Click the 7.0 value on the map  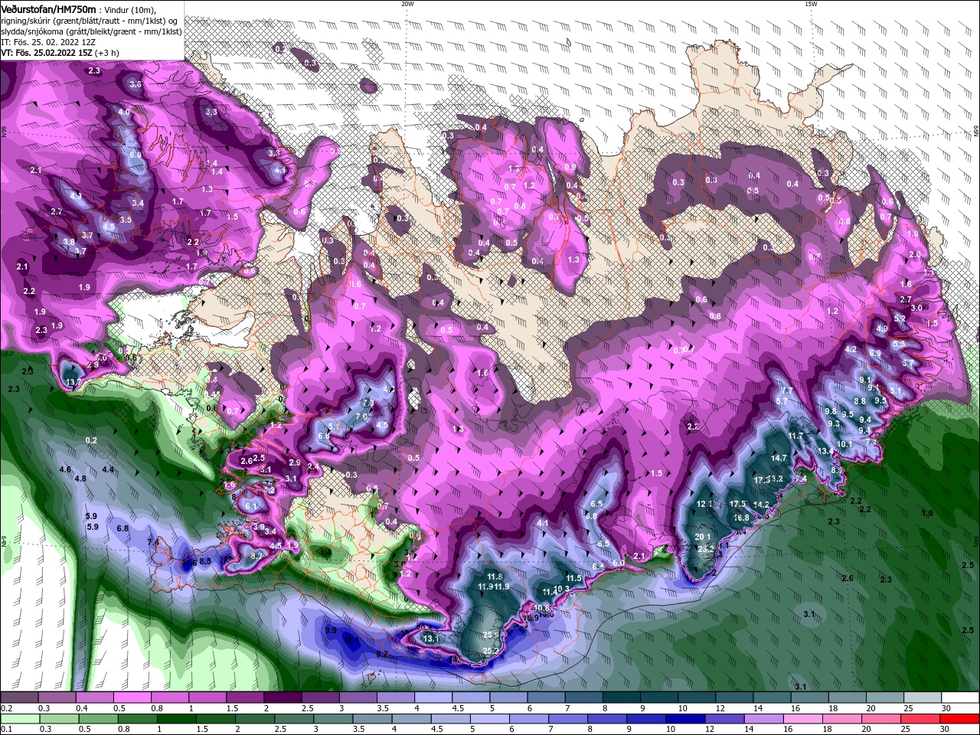361,416
